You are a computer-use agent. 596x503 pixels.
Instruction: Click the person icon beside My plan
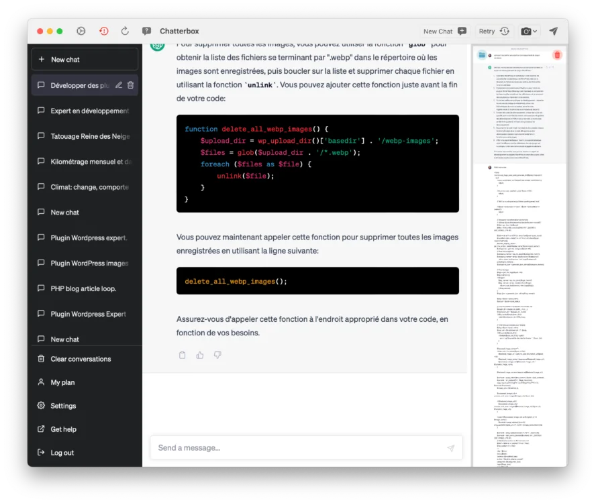coord(41,382)
